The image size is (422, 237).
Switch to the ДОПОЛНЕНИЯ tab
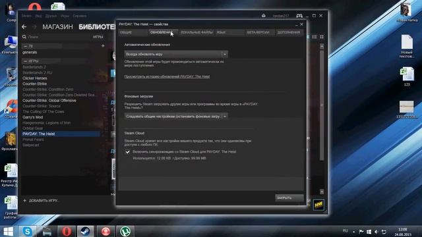pyautogui.click(x=289, y=32)
